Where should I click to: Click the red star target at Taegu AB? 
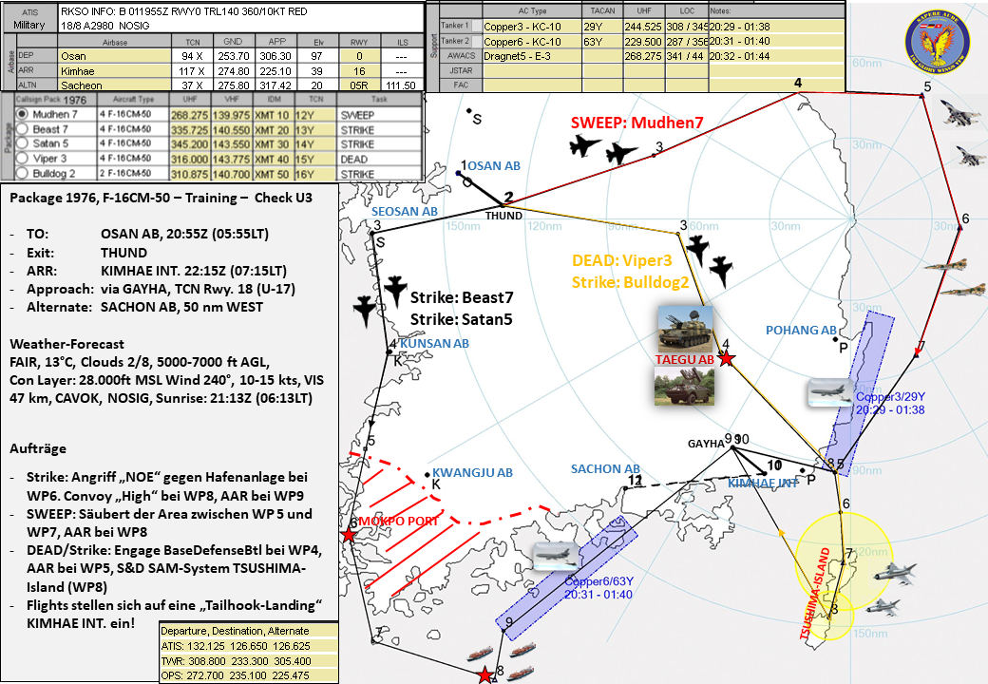[x=727, y=359]
